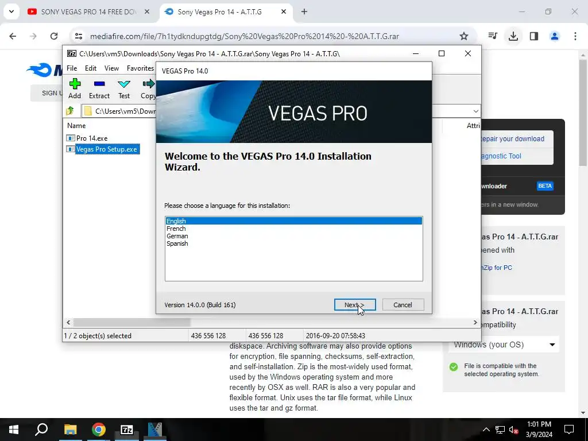588x441 pixels.
Task: Open a new Chrome tab
Action: pos(304,11)
